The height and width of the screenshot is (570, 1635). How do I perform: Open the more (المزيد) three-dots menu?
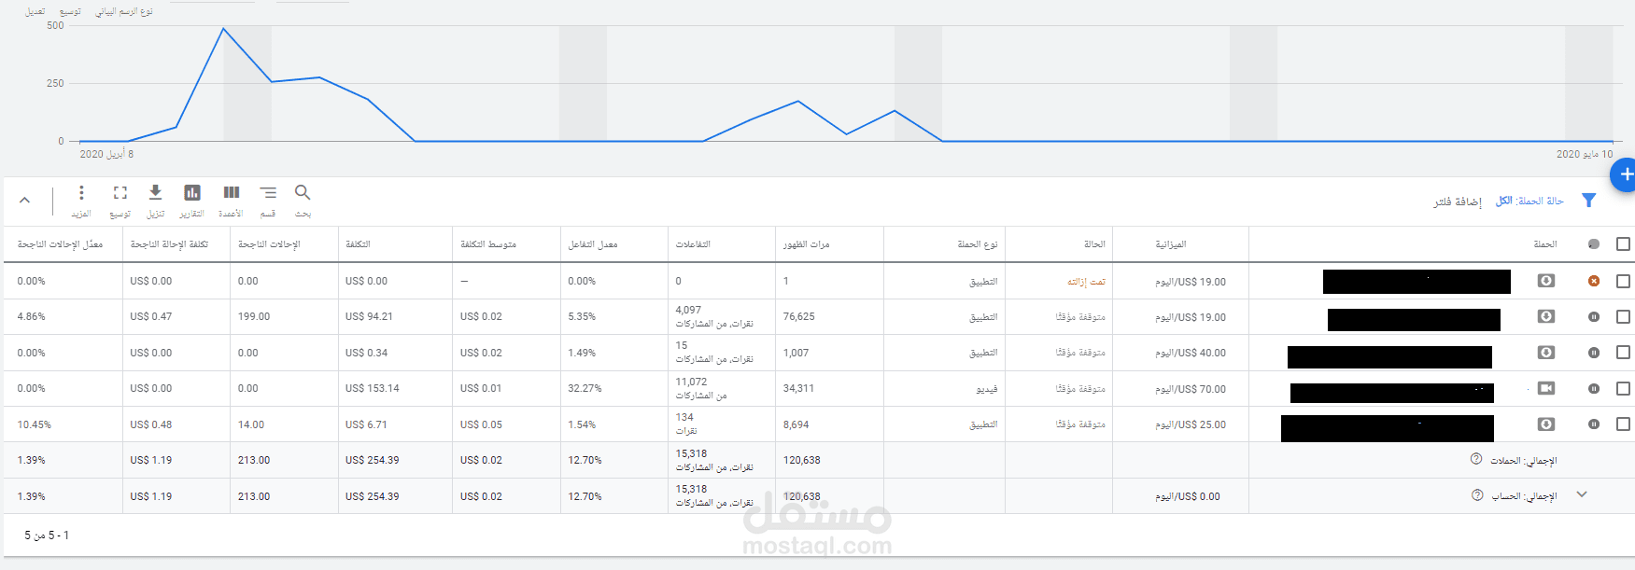[x=81, y=193]
